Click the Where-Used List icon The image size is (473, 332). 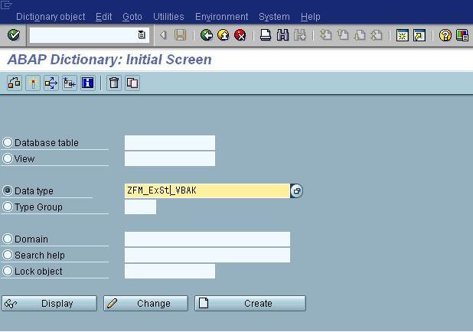coord(51,83)
